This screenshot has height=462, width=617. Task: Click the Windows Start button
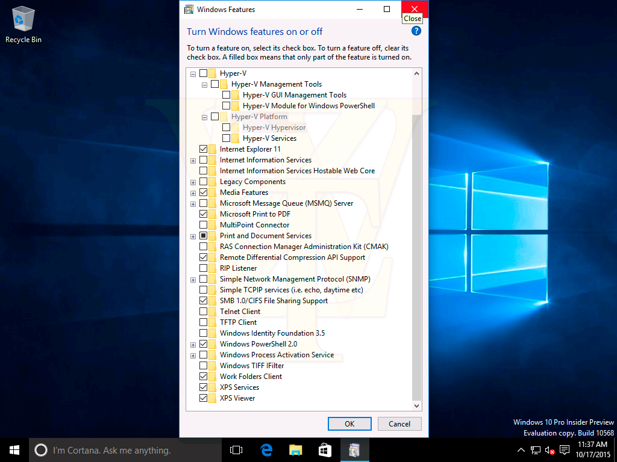pos(14,449)
